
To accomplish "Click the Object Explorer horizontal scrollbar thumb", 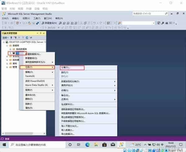I will click(19, 133).
